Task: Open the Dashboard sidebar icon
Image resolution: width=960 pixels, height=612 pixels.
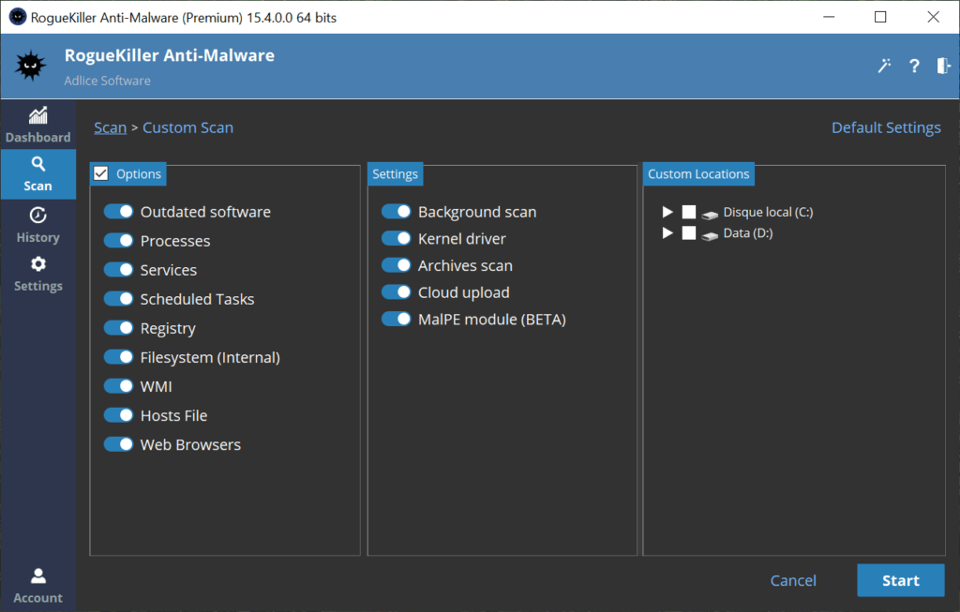Action: (x=37, y=116)
